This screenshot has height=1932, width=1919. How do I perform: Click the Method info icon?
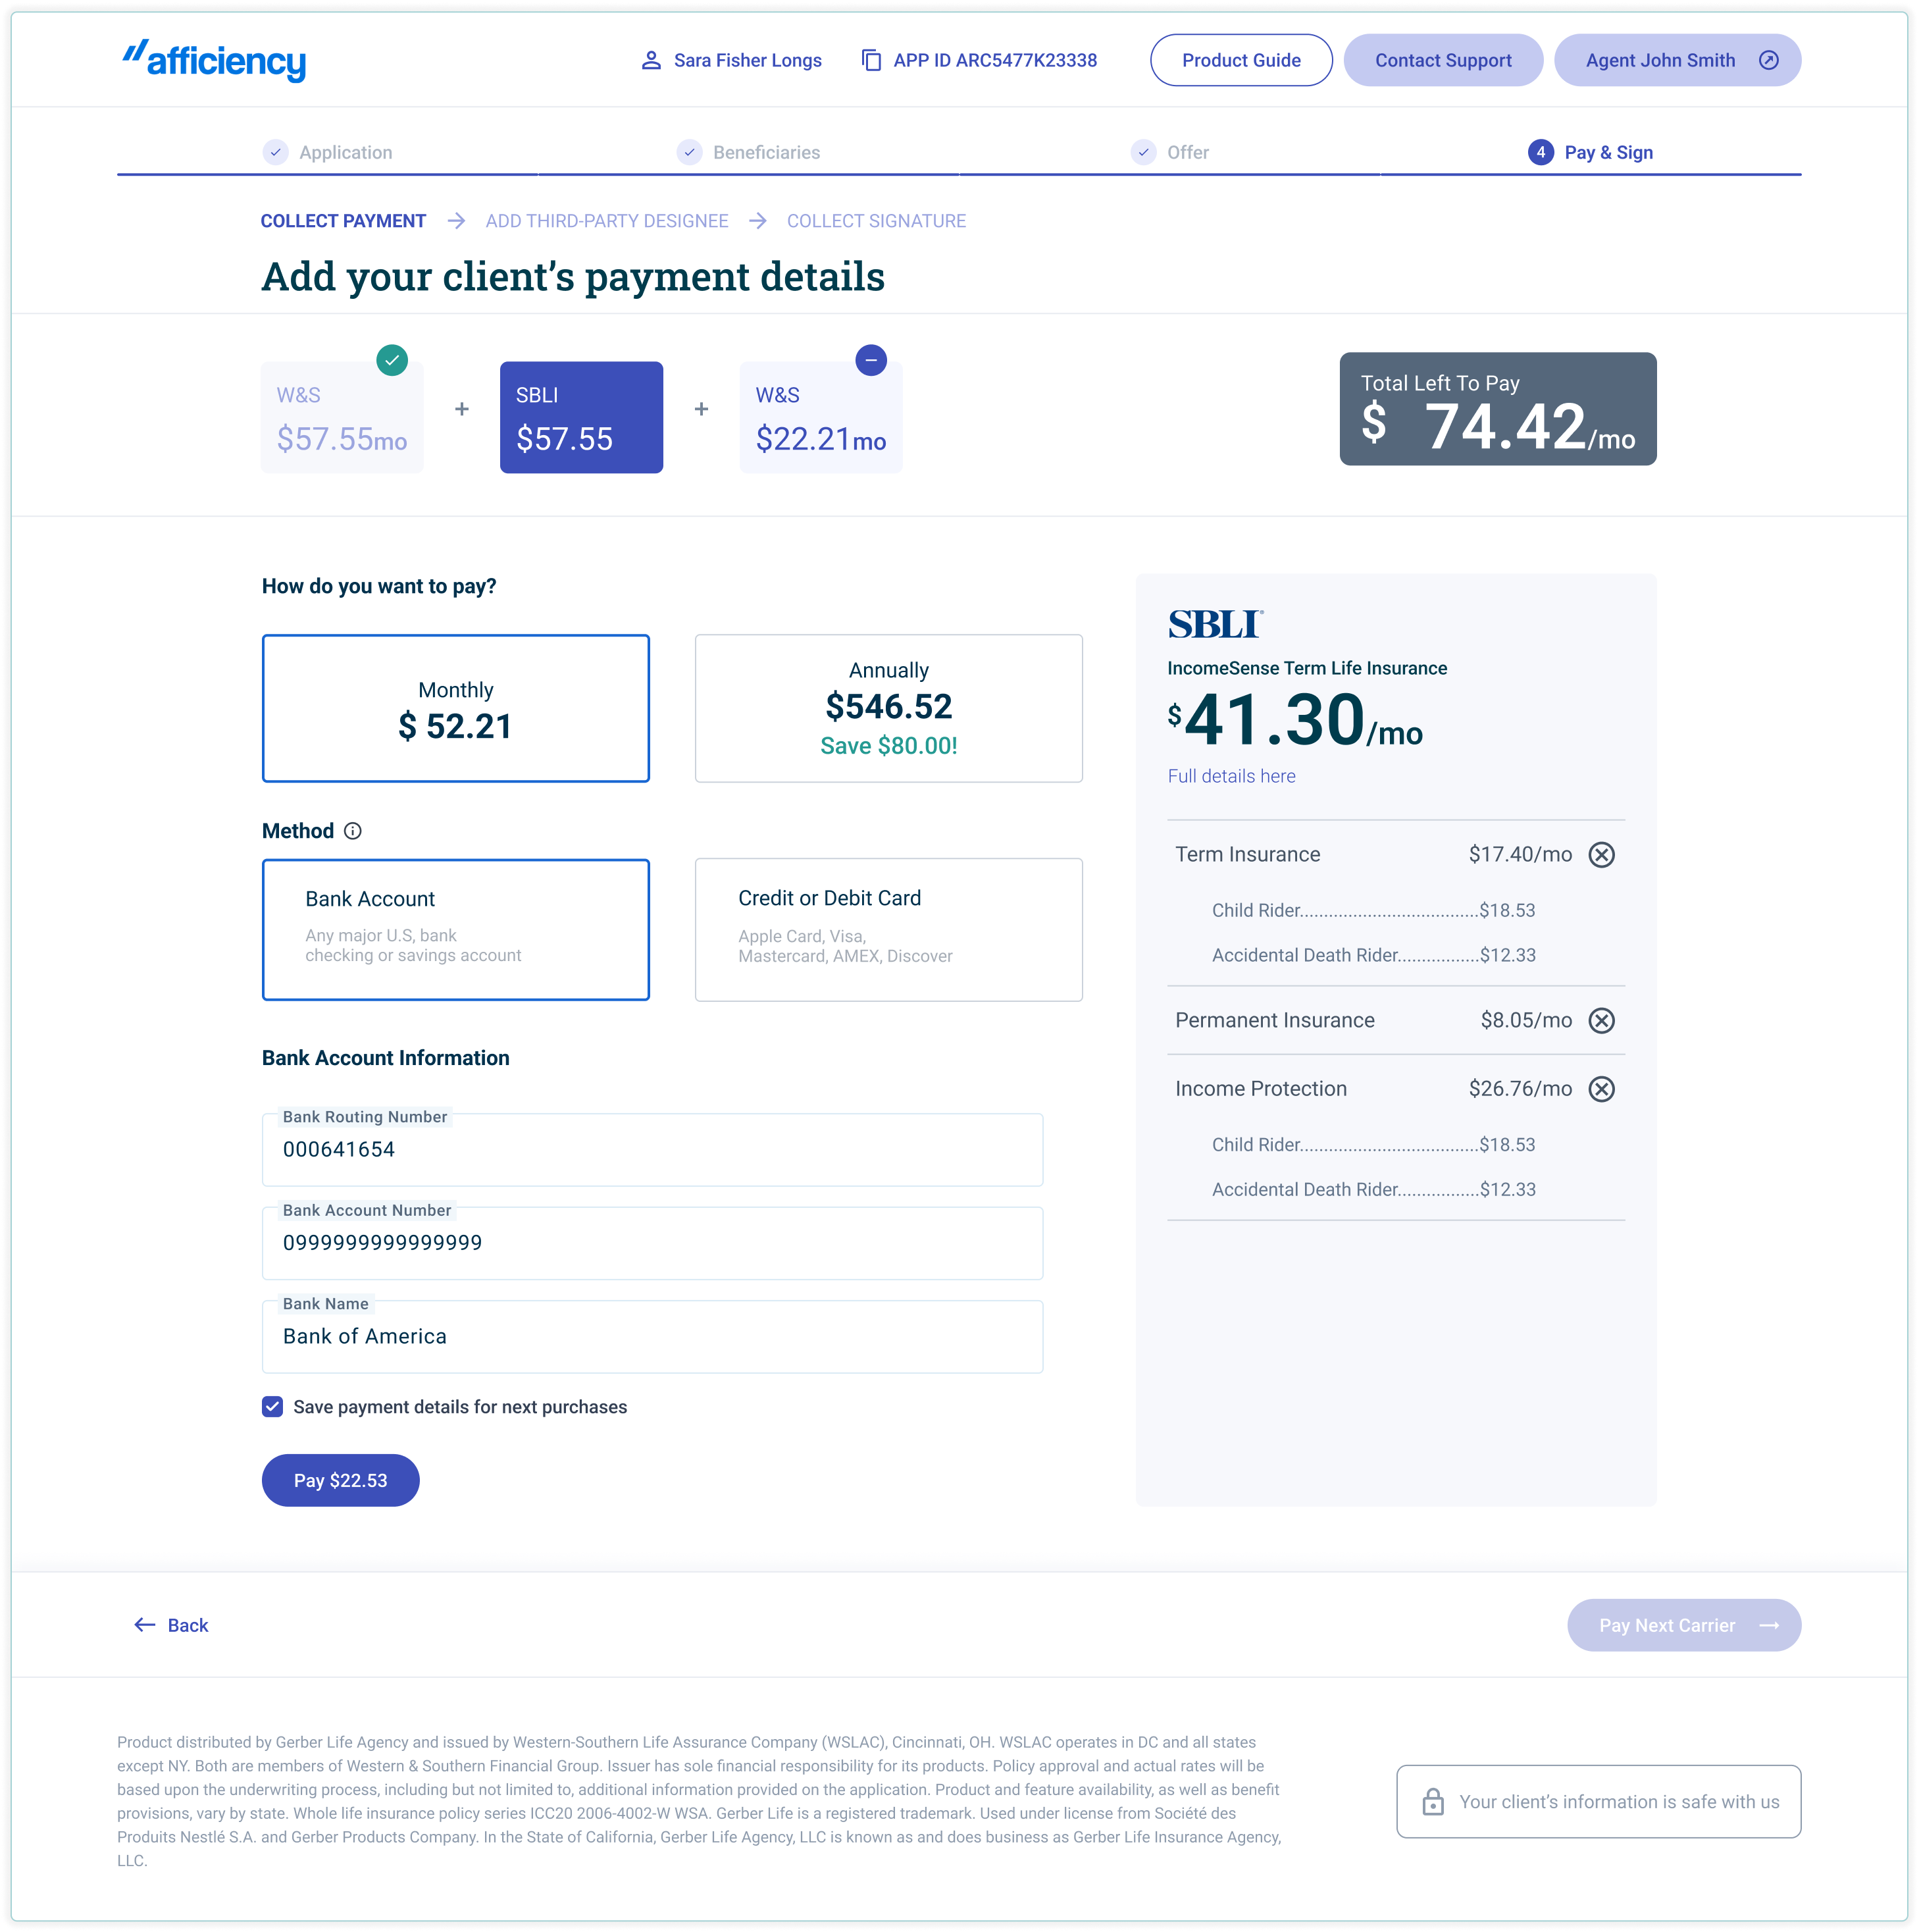point(353,831)
